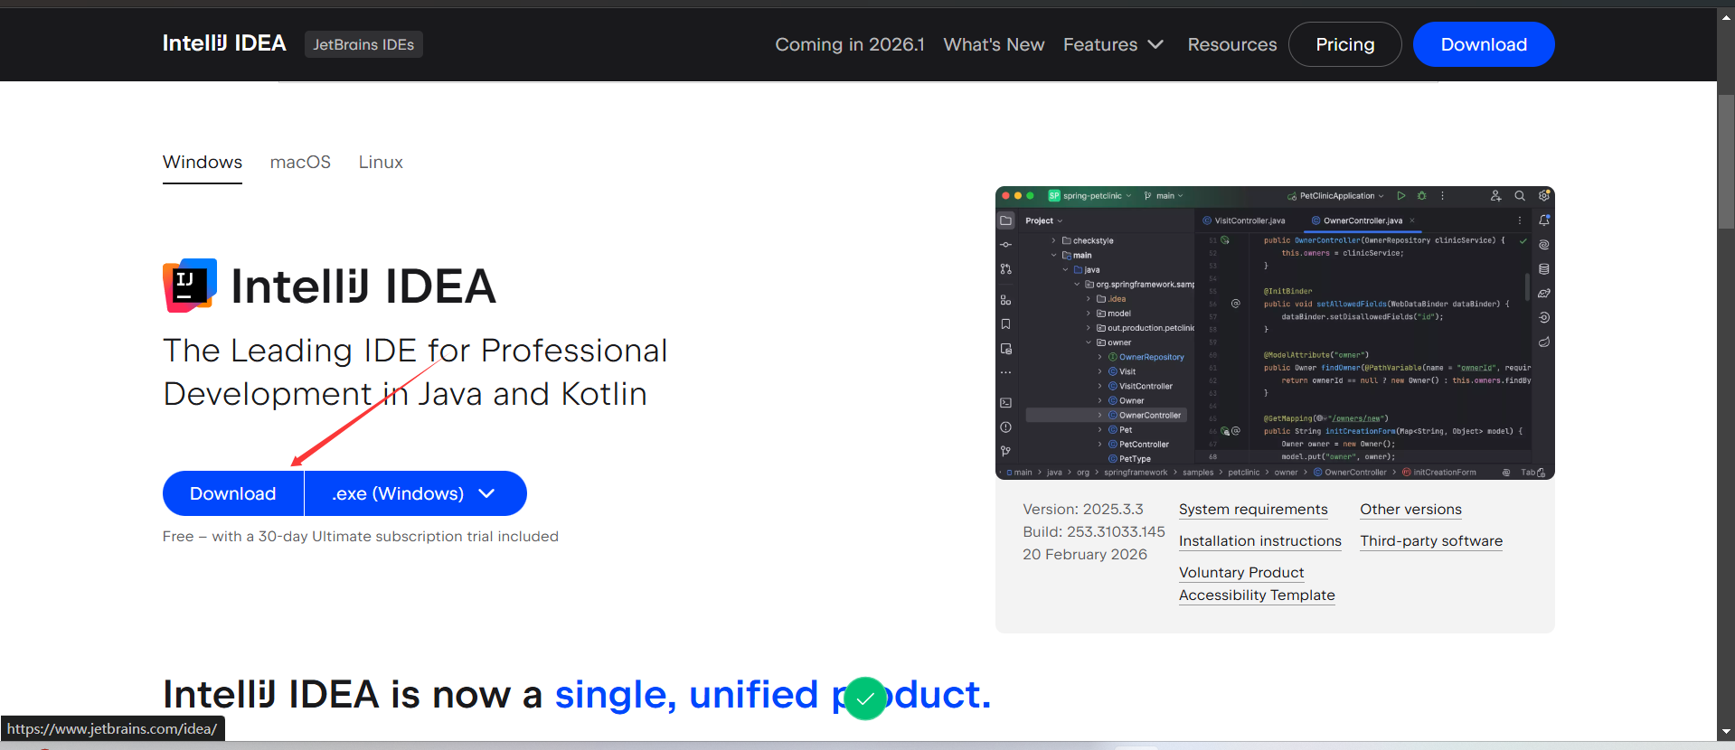Image resolution: width=1735 pixels, height=750 pixels.
Task: Click the large IntelliJ IDEA product icon
Action: (190, 286)
